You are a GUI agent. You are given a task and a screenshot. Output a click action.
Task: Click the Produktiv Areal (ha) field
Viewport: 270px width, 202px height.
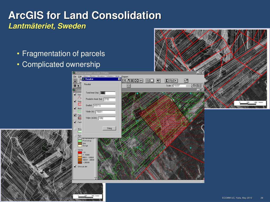click(109, 99)
